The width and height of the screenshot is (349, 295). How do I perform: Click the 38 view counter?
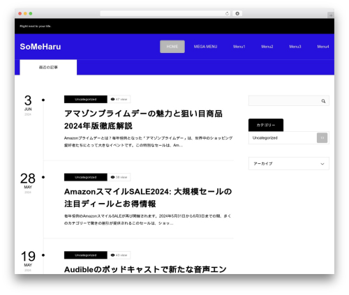(x=119, y=177)
